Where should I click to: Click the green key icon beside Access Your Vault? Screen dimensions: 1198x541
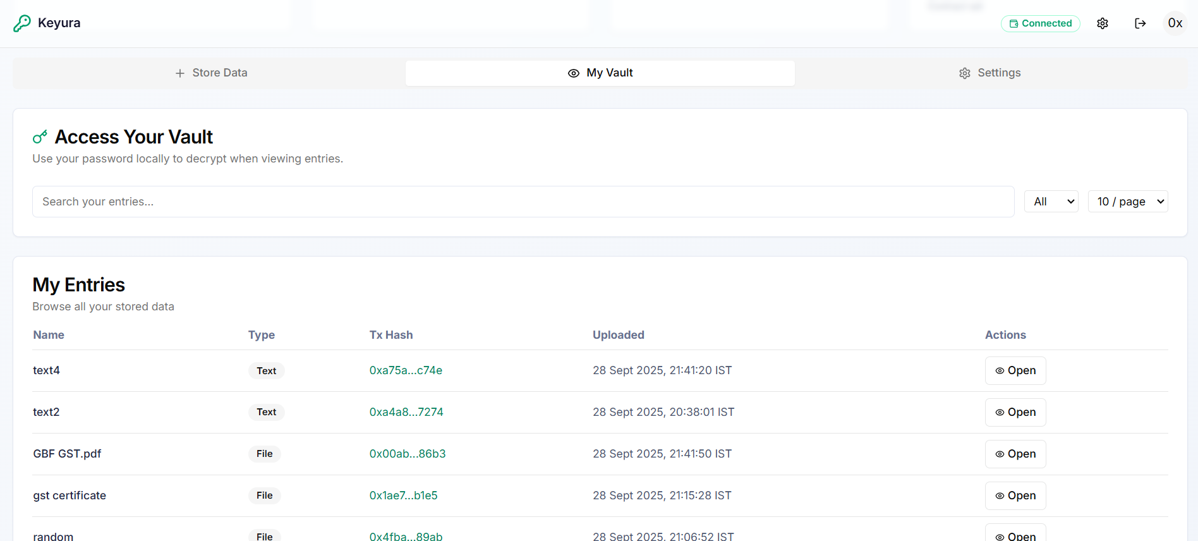pos(40,137)
